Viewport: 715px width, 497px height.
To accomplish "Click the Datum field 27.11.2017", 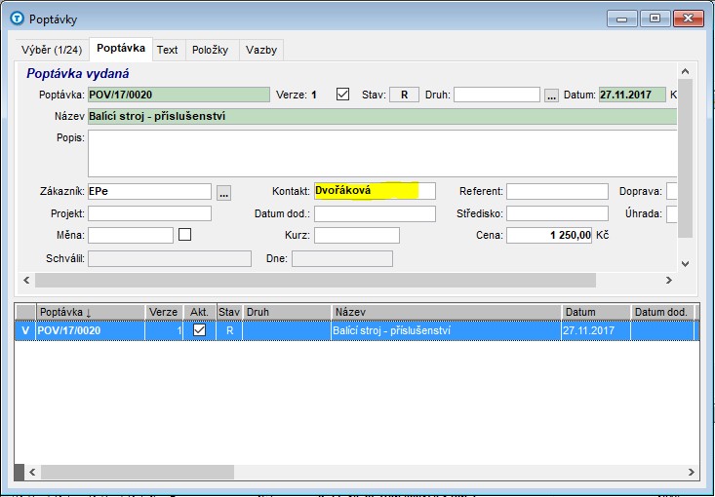I will pos(632,95).
